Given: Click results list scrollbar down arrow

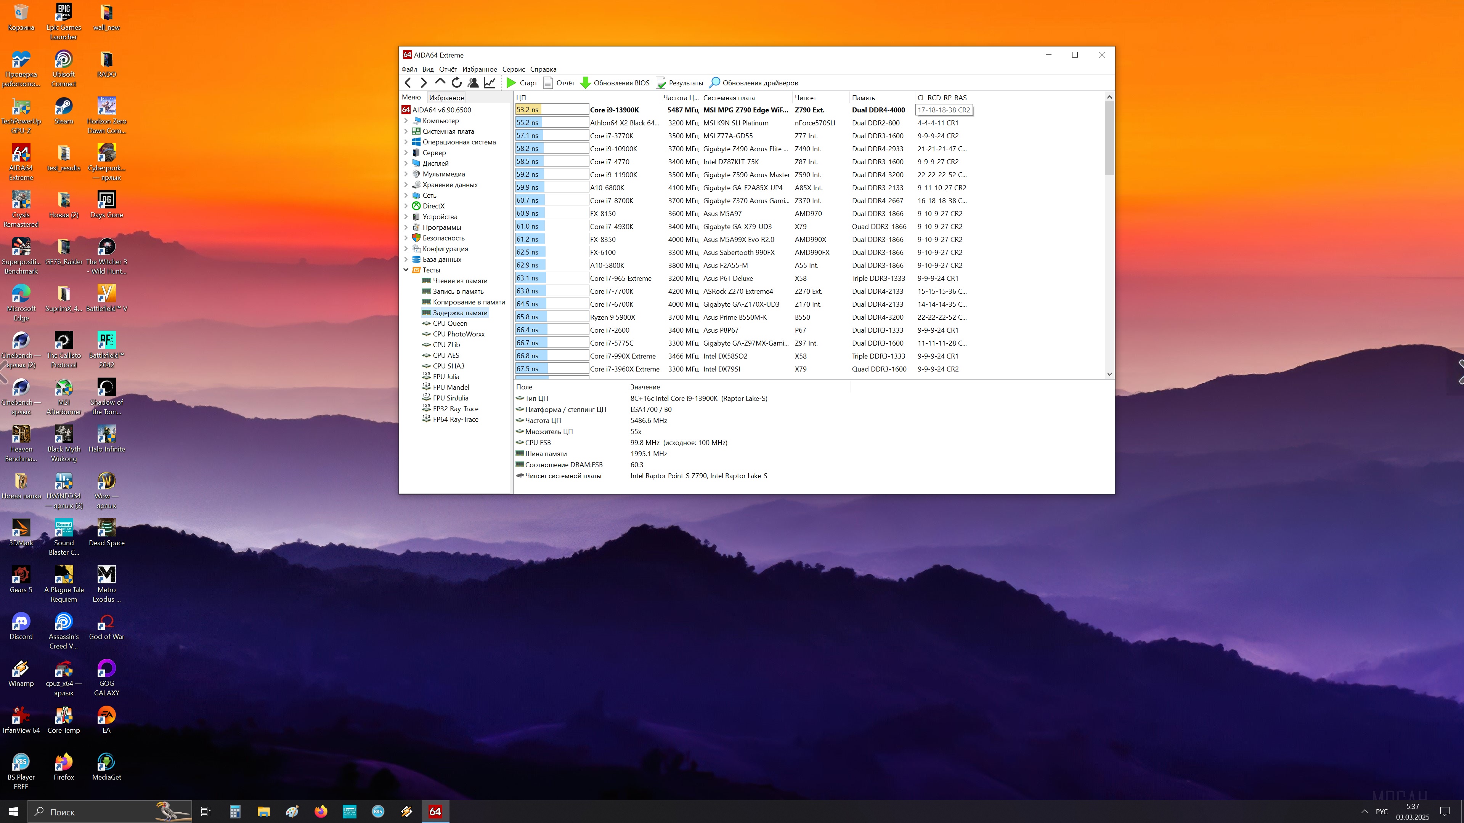Looking at the screenshot, I should point(1109,374).
